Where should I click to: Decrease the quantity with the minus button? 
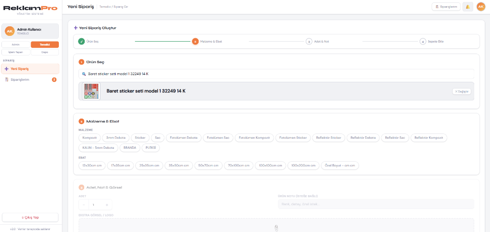[84, 205]
